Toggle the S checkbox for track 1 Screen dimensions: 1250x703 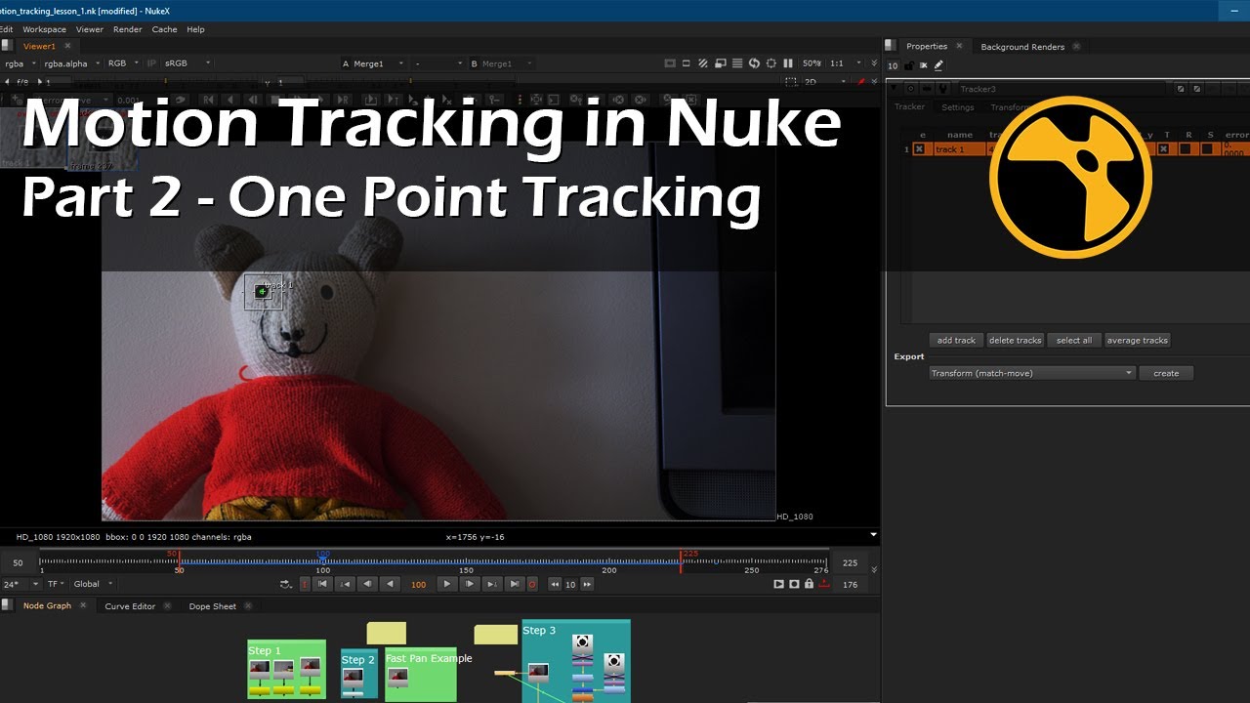(1207, 149)
